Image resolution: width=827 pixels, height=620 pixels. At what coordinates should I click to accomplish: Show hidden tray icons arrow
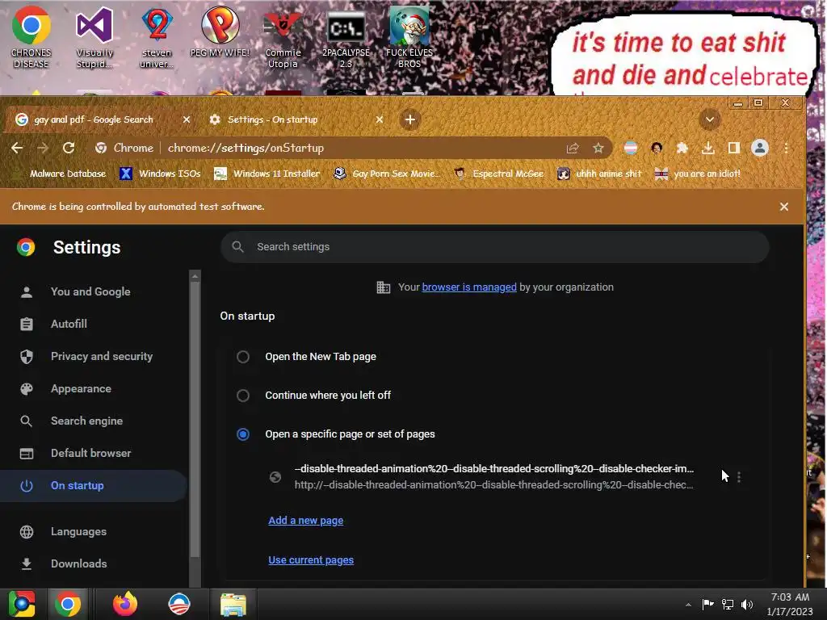[x=688, y=605]
